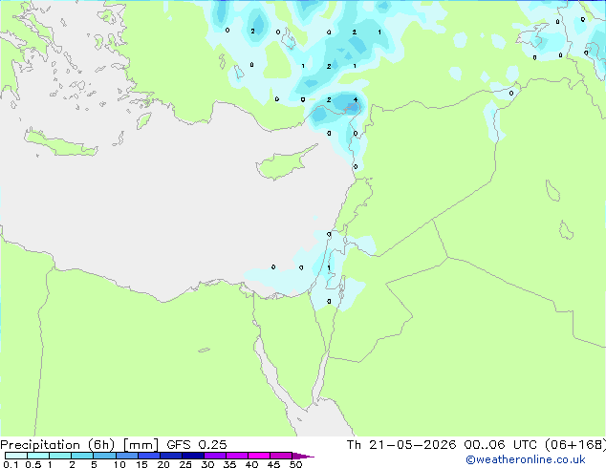The height and width of the screenshot is (468, 606).
Task: Click the 0.5–1 mm legend color box
Action: (x=38, y=456)
